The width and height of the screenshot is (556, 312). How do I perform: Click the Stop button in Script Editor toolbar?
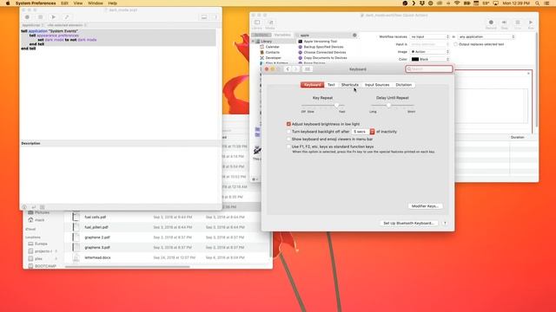click(41, 17)
